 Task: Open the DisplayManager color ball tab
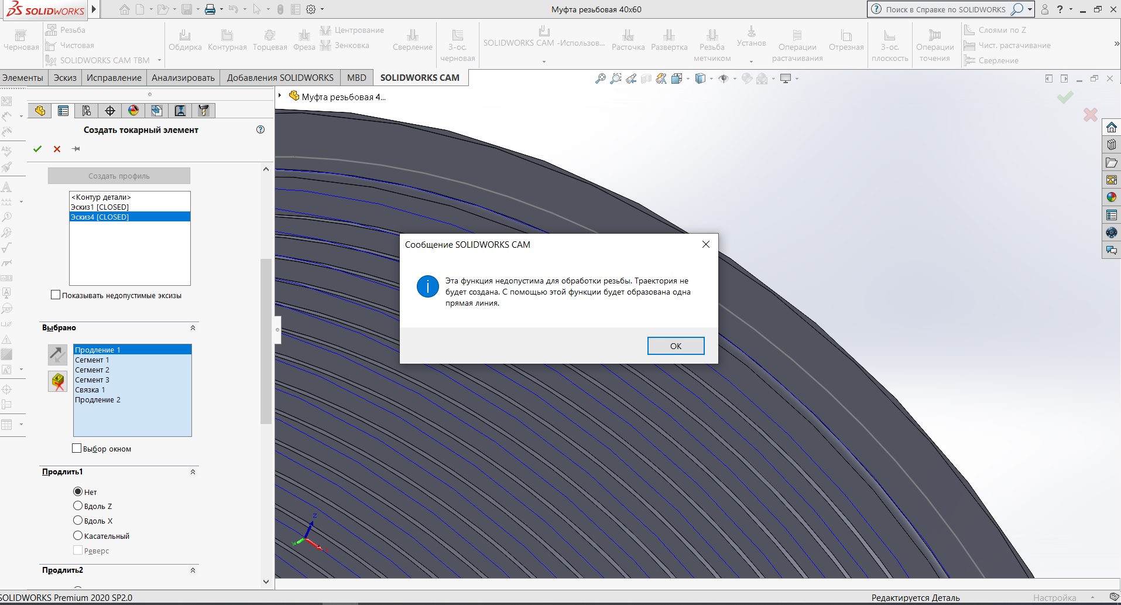click(x=133, y=111)
